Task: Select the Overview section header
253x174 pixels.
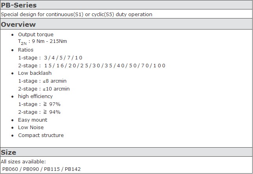Action: click(18, 24)
